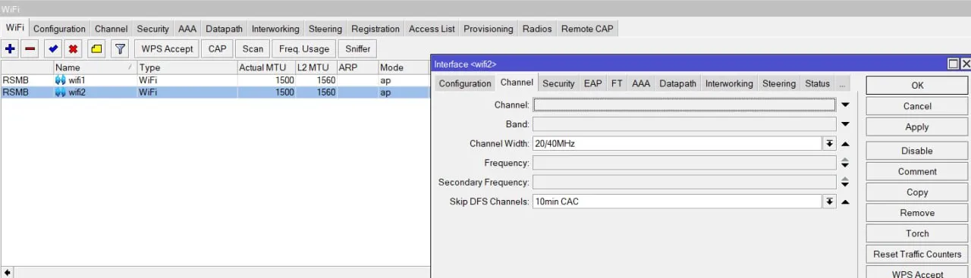Open the main Channel tab
This screenshot has height=278, width=971.
[x=111, y=29]
